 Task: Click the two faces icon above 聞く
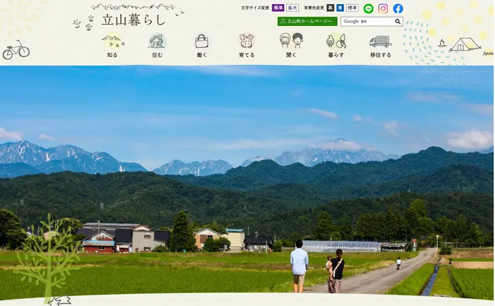pyautogui.click(x=291, y=40)
